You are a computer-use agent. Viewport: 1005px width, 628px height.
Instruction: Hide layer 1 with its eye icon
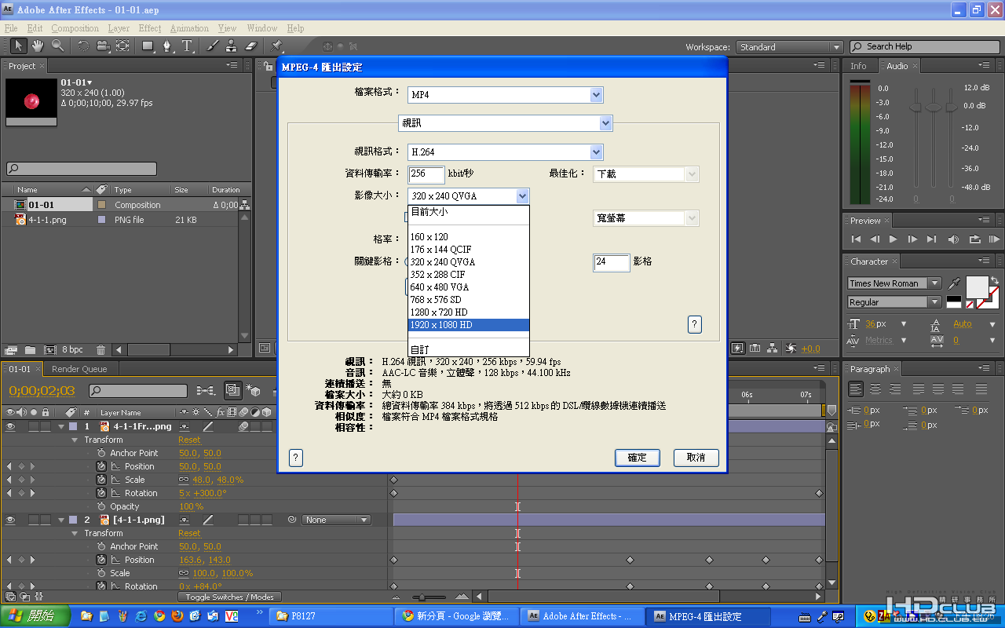pyautogui.click(x=11, y=426)
